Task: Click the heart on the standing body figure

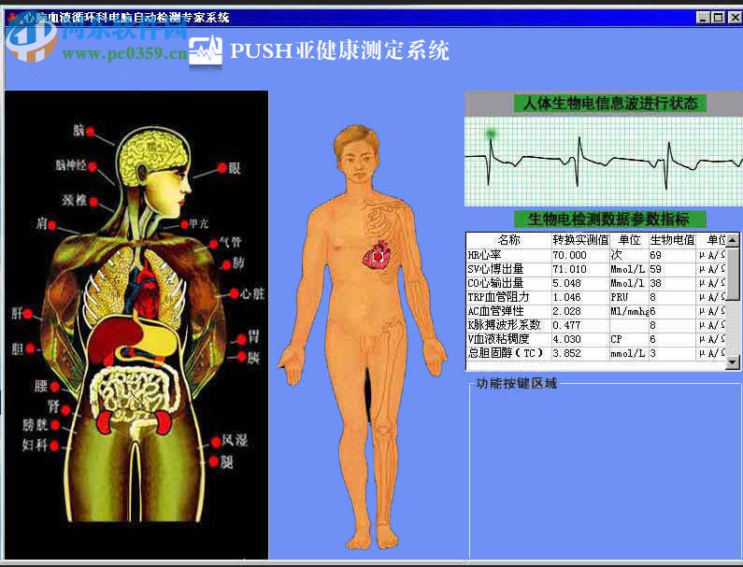Action: pyautogui.click(x=377, y=256)
